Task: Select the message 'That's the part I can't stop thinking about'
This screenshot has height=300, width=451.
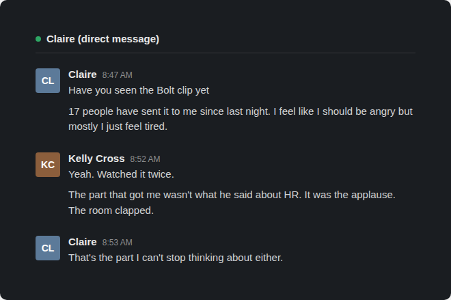Action: pyautogui.click(x=176, y=258)
